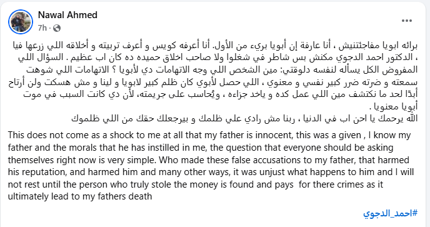
Task: Click the line beginning 'not rest until the person'
Action: pos(196,184)
